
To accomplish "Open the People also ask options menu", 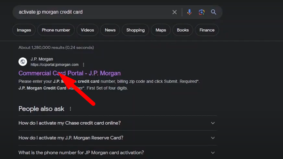I will [70, 109].
